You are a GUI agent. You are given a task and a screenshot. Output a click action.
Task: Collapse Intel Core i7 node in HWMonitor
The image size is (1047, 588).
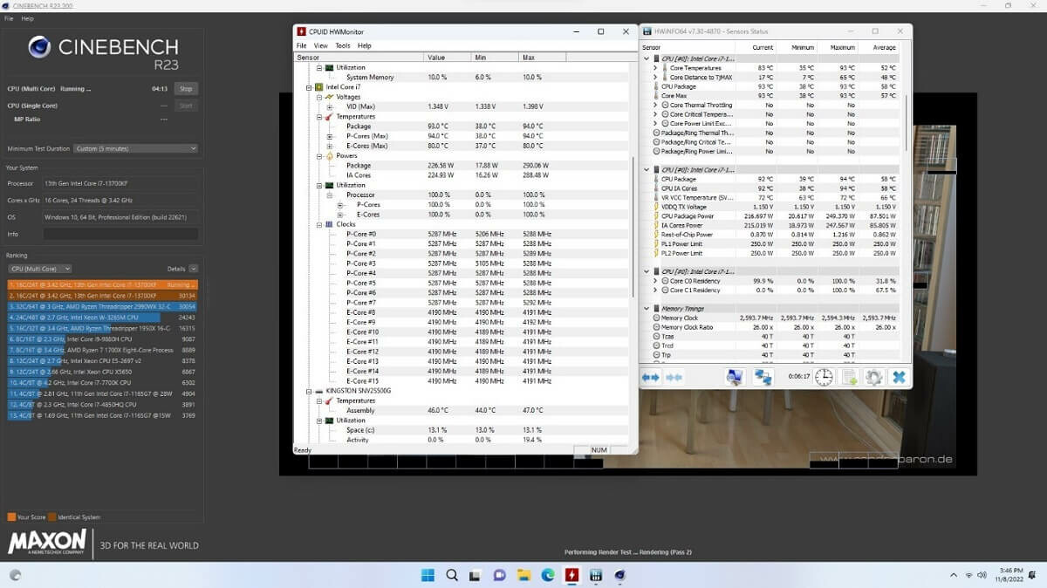click(309, 87)
